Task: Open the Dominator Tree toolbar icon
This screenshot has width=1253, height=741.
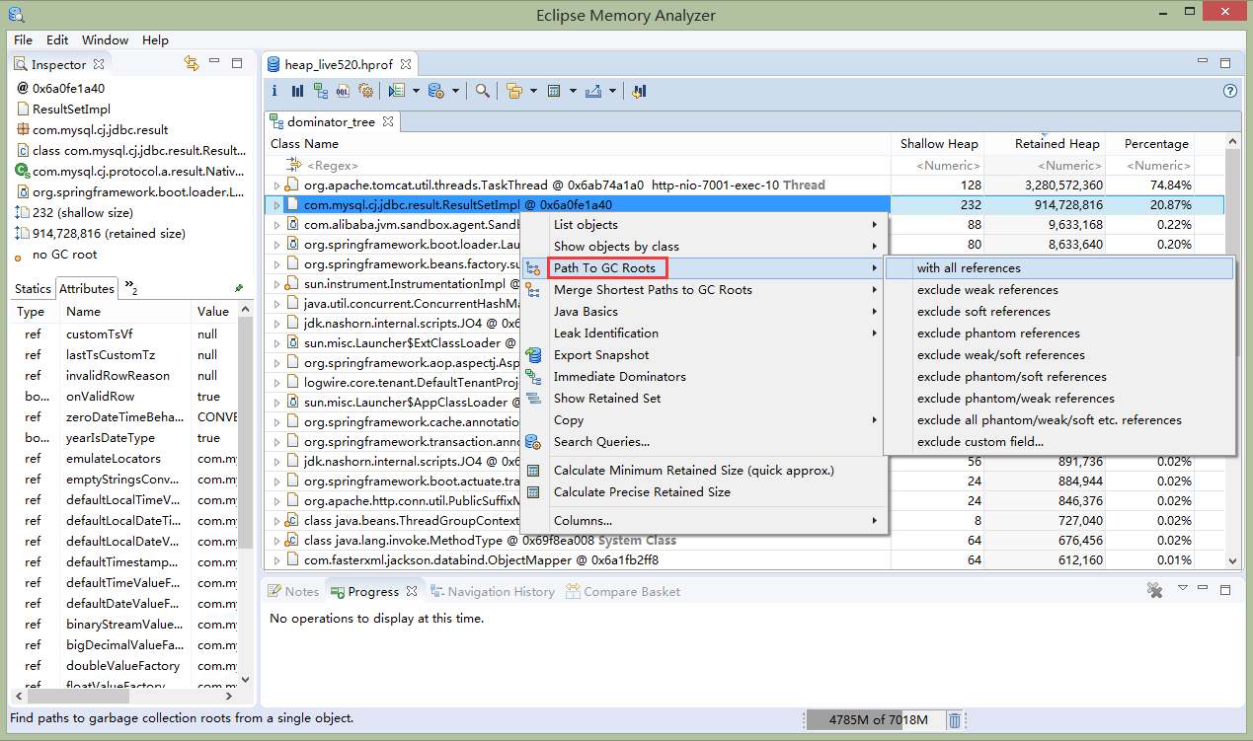Action: click(x=321, y=91)
